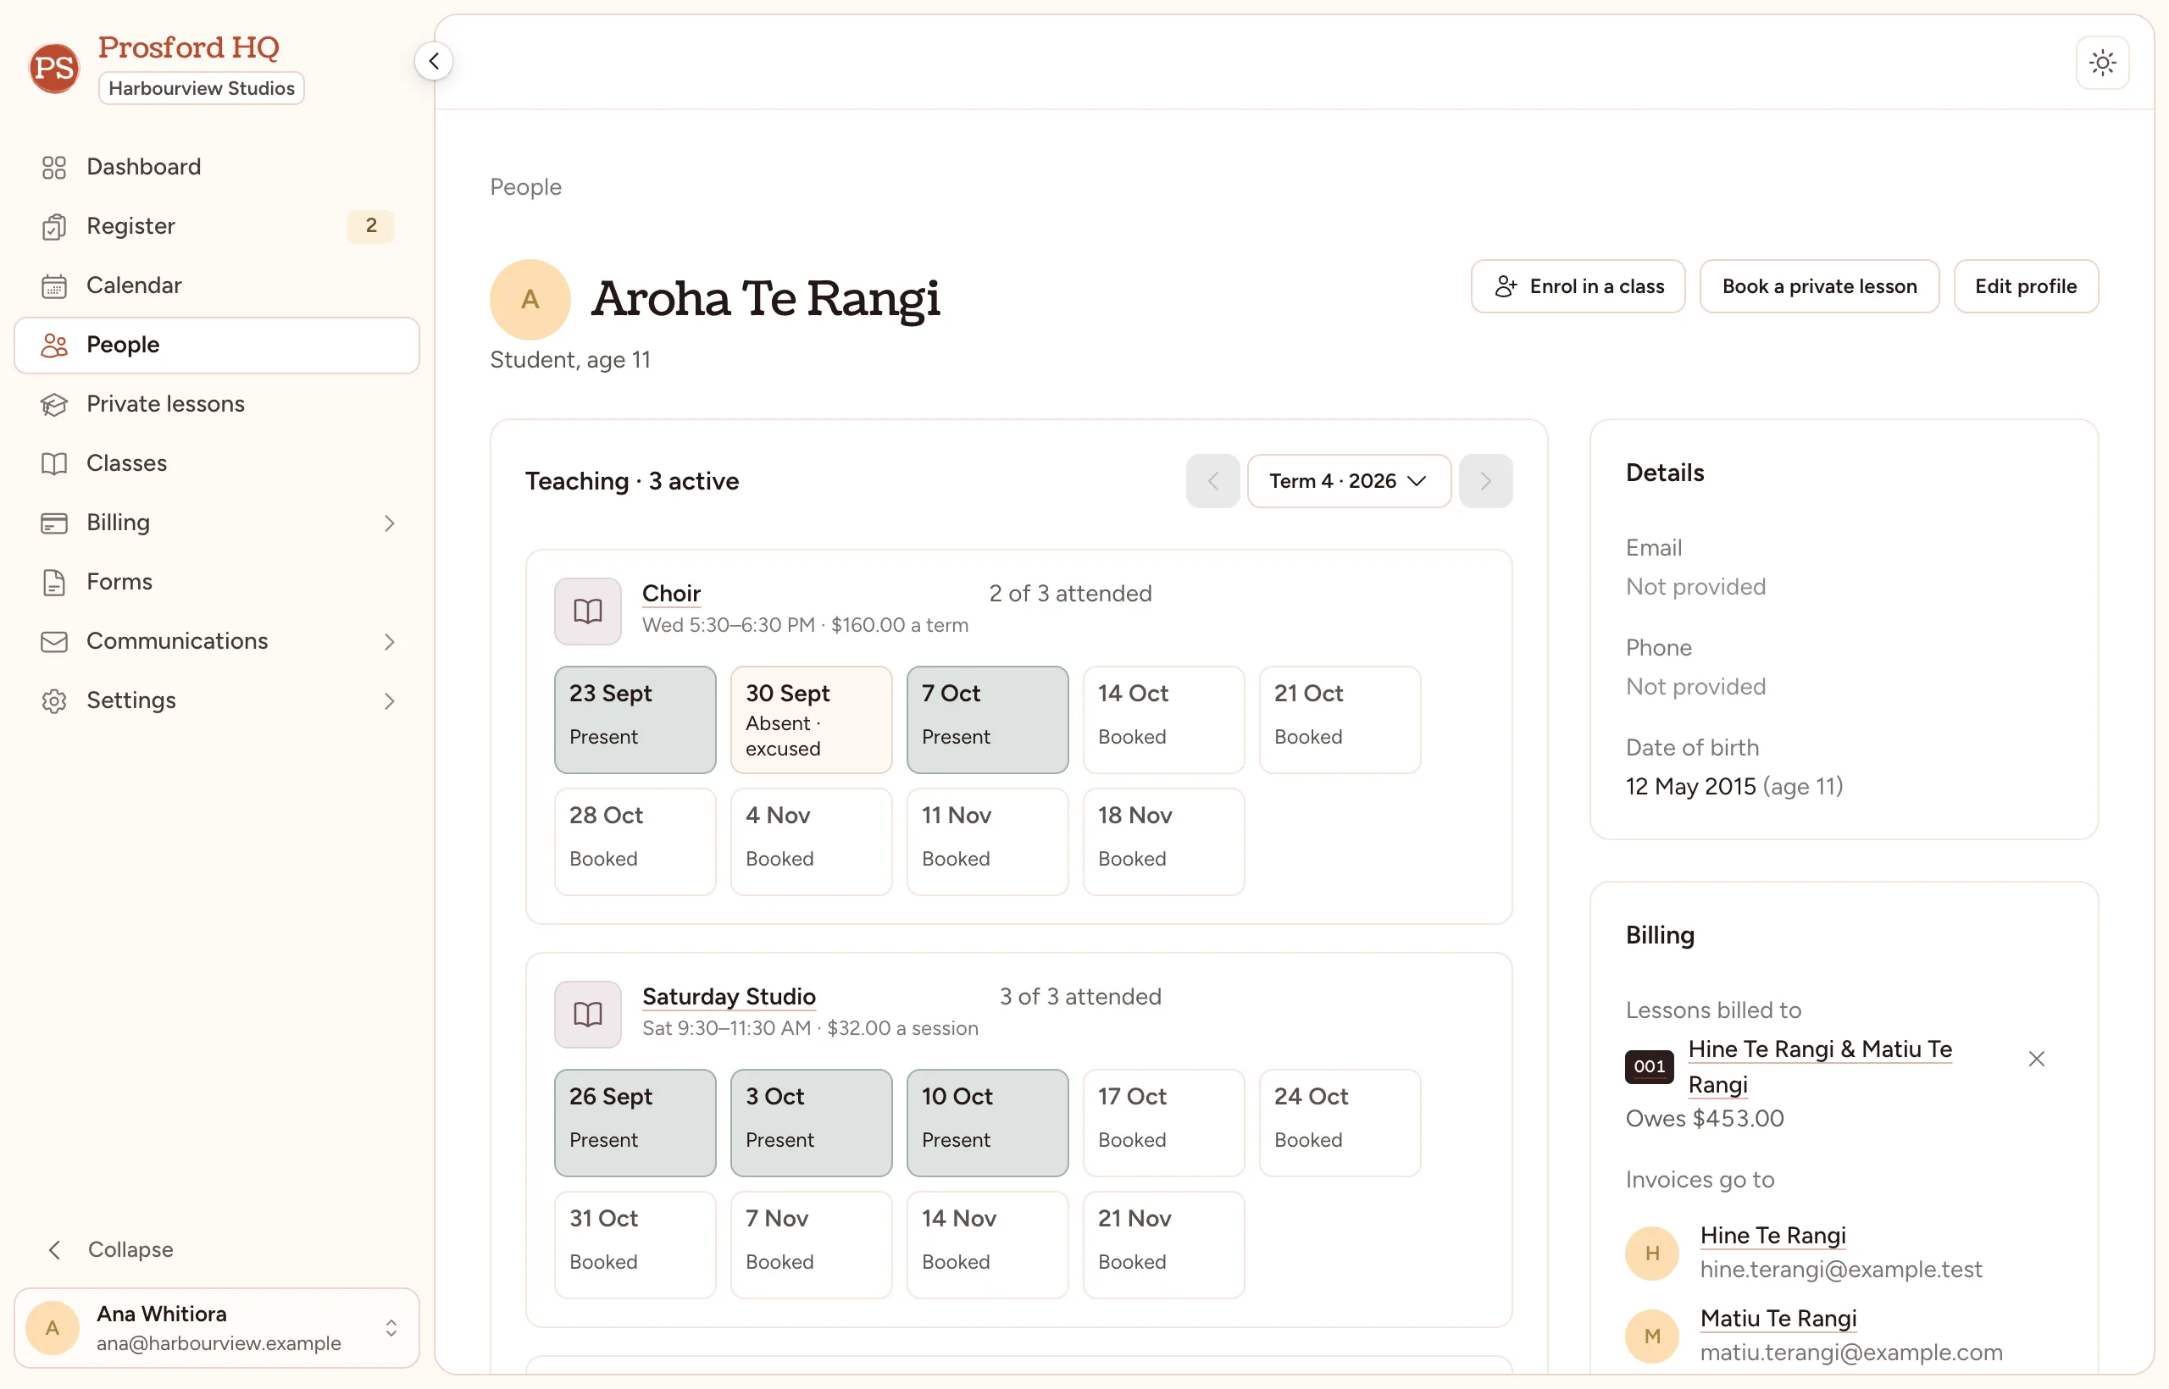2169x1389 pixels.
Task: Click Saturday Studio book icon
Action: pos(588,1015)
